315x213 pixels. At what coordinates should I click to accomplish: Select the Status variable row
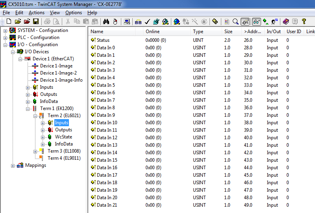click(x=201, y=40)
